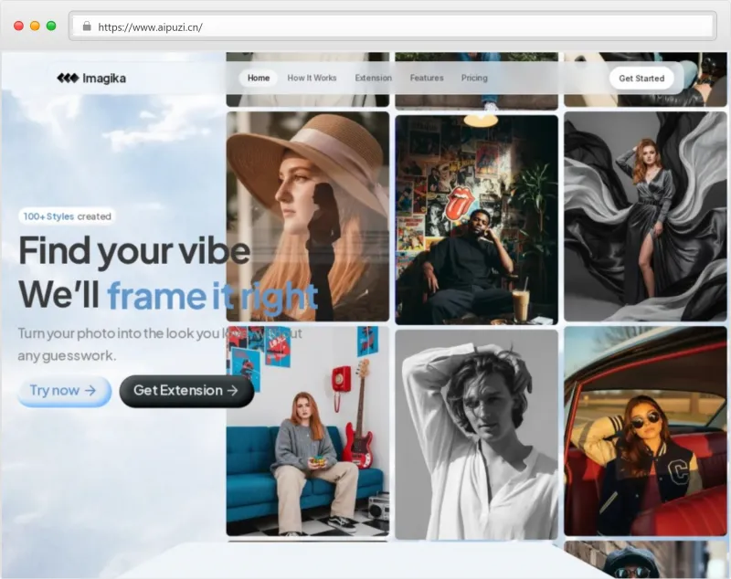Navigate to the Pricing section
The image size is (731, 579).
[474, 79]
